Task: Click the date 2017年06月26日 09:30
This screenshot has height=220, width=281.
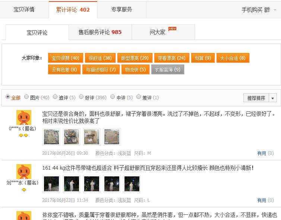Action: 65,153
